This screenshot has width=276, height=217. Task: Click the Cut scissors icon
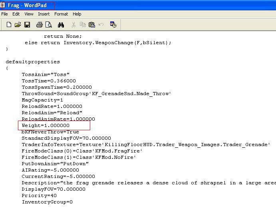pos(73,25)
